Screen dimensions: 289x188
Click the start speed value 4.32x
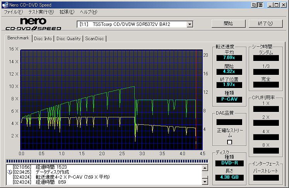pyautogui.click(x=229, y=71)
